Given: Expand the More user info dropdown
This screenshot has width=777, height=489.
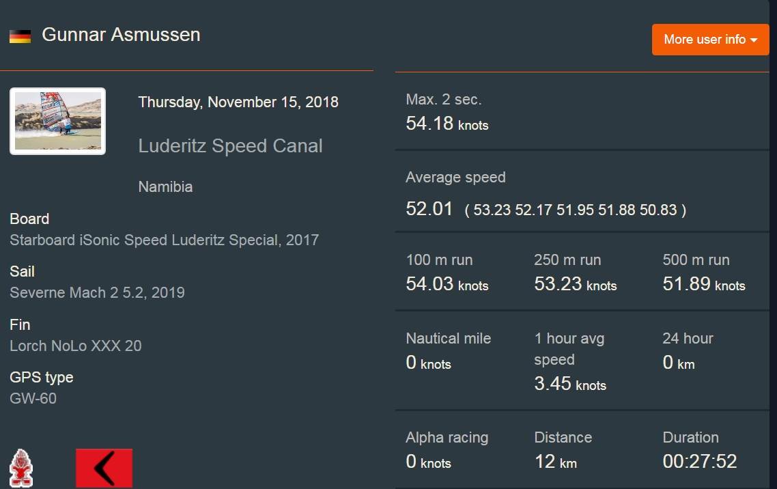Looking at the screenshot, I should [710, 40].
